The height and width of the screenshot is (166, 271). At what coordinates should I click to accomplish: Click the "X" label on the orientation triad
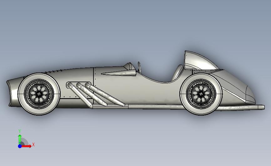[x=33, y=145]
